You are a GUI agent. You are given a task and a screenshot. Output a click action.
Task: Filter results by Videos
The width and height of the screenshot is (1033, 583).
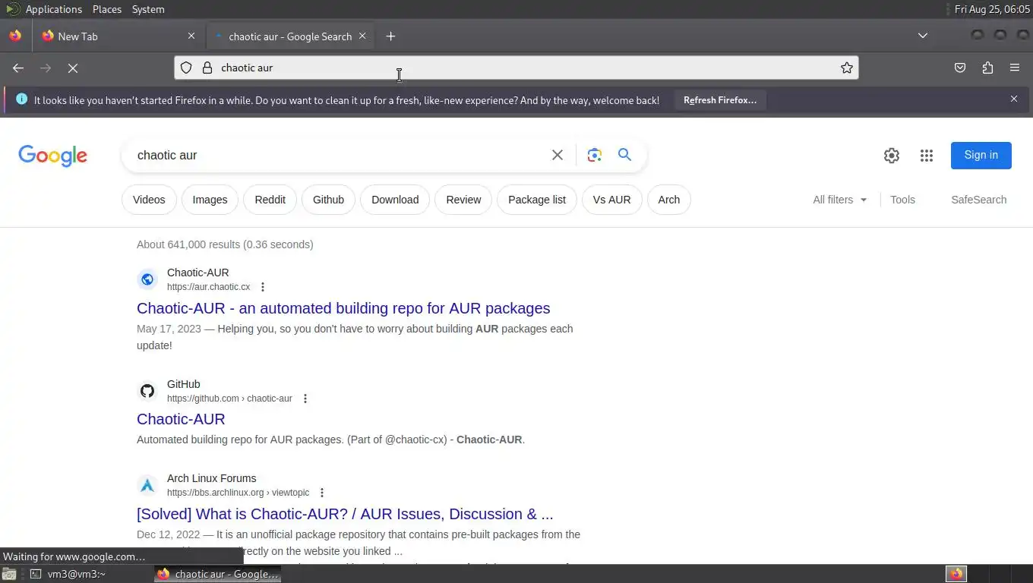click(x=149, y=200)
